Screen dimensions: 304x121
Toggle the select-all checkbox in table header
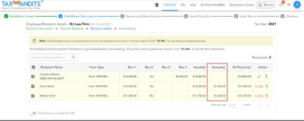click(33, 67)
